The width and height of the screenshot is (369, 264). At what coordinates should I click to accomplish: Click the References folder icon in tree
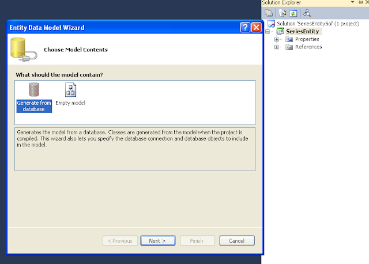(289, 47)
